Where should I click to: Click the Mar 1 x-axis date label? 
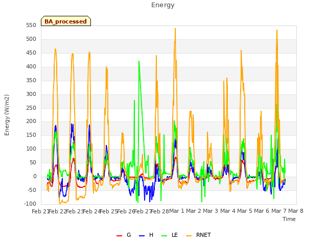[x=177, y=211]
